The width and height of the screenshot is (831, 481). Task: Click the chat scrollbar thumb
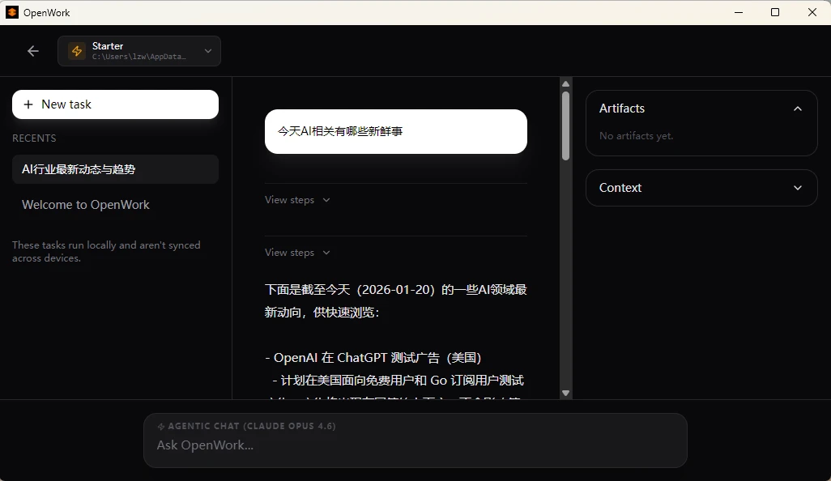[x=565, y=126]
